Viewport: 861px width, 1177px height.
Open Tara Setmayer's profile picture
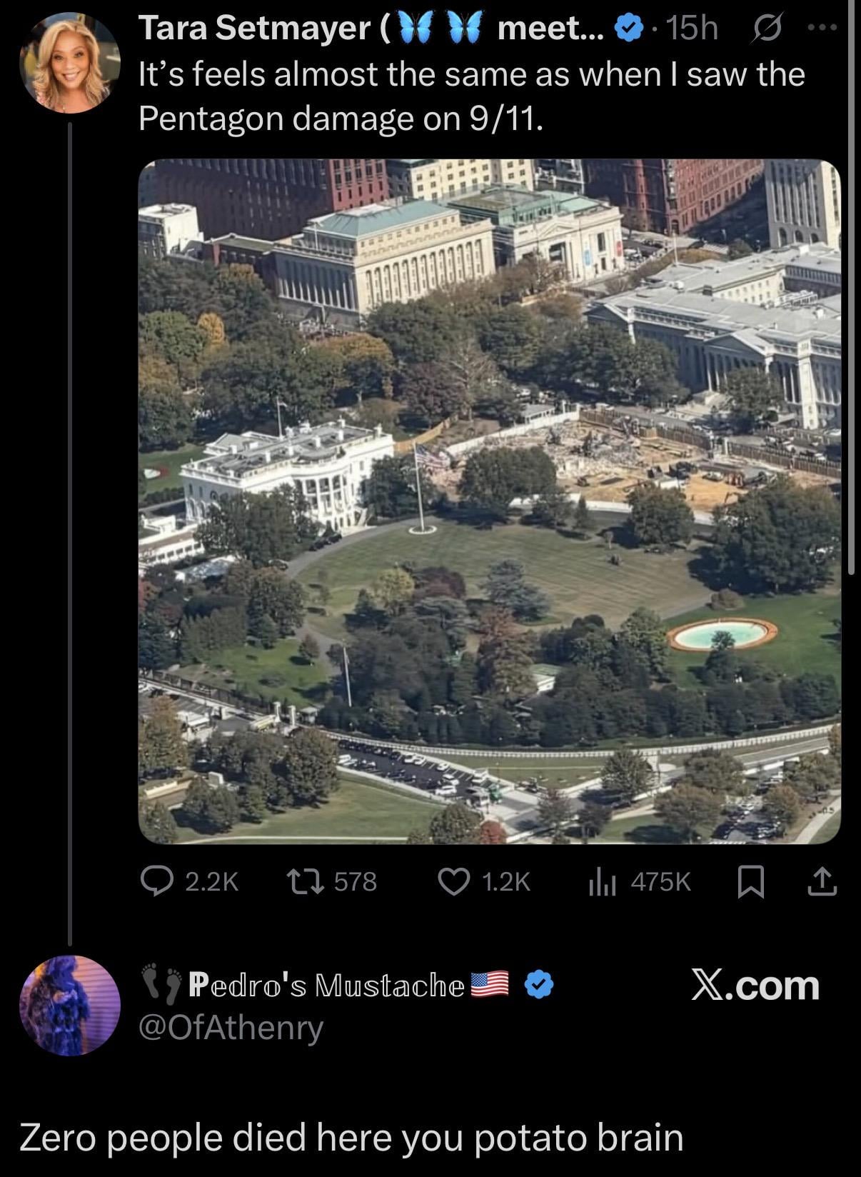[70, 63]
